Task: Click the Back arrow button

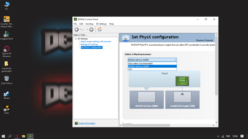Action: pos(77,29)
